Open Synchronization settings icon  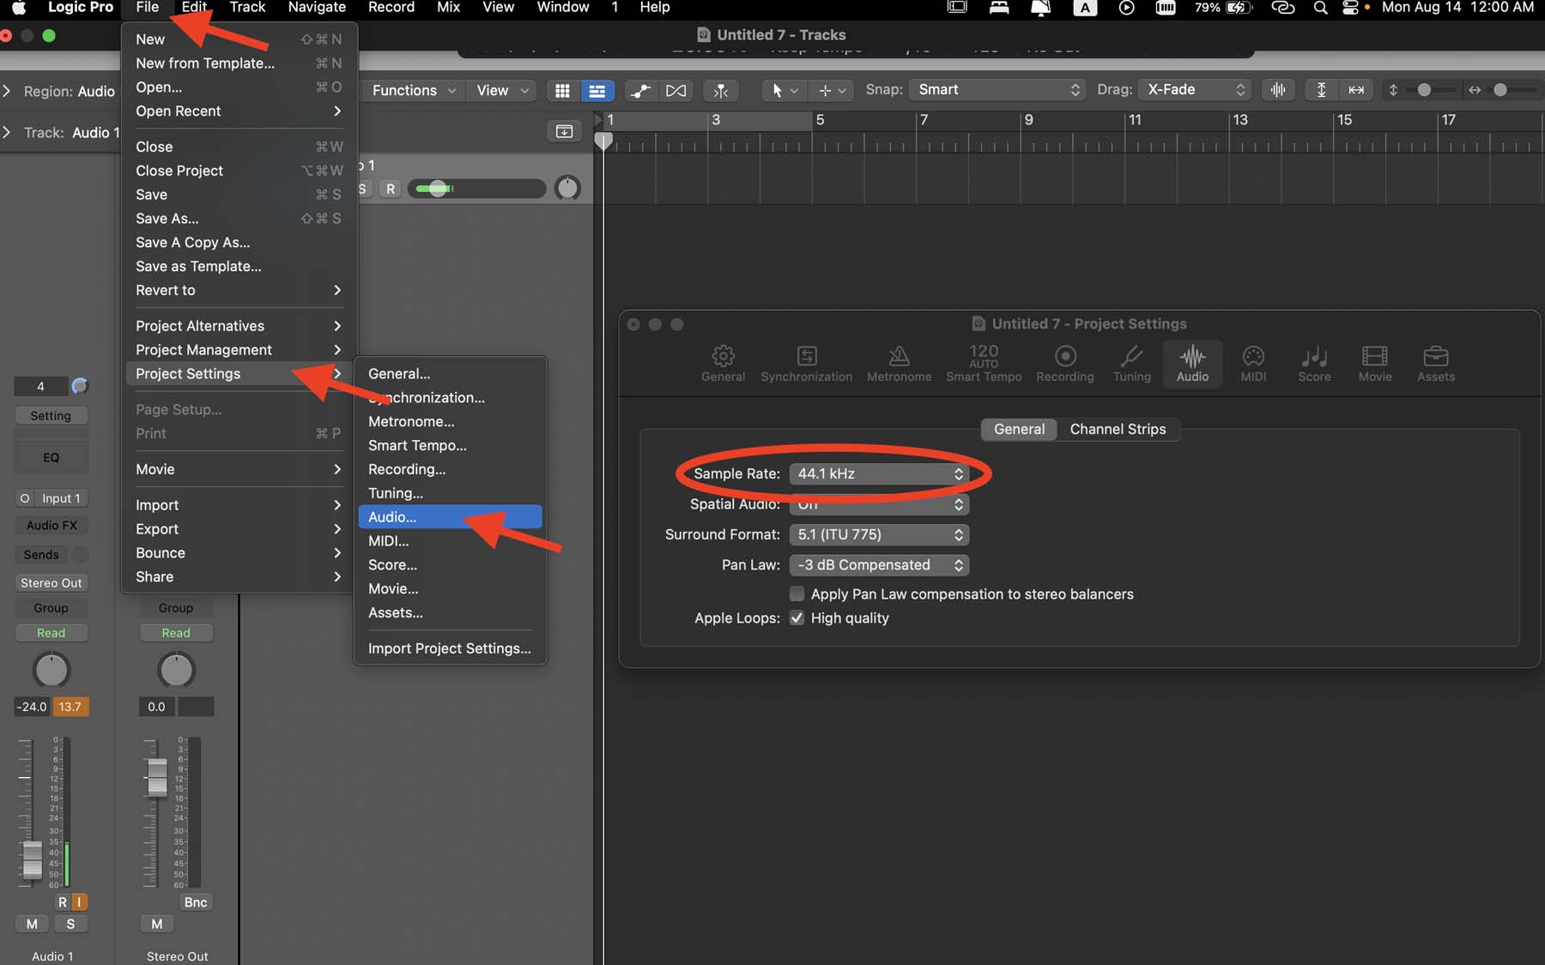click(806, 364)
